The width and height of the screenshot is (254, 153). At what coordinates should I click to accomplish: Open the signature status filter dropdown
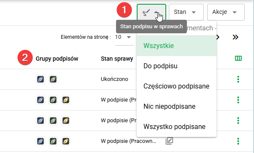pos(151,12)
